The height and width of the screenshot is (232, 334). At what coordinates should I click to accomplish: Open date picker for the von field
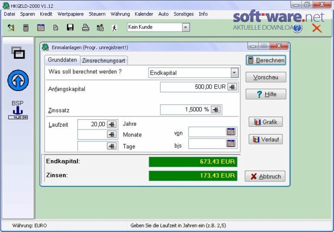pos(231,132)
